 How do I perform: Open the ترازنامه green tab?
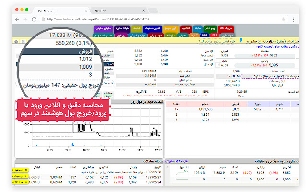click(x=170, y=36)
